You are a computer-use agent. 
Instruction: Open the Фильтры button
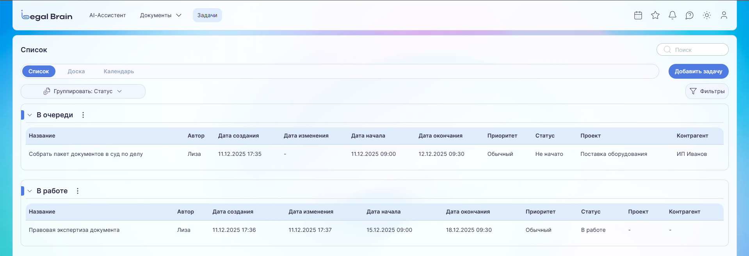(707, 91)
